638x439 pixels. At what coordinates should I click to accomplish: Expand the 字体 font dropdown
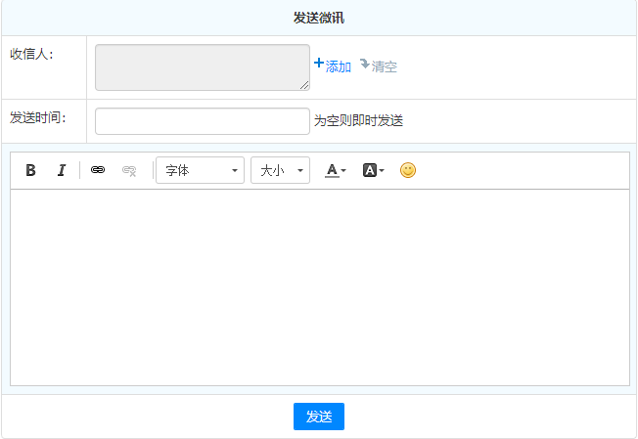[200, 170]
